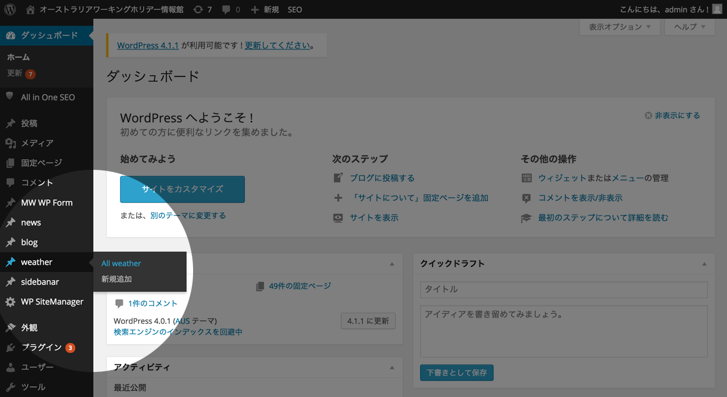Select All weather in the flyout submenu
The image size is (727, 397).
(x=121, y=264)
